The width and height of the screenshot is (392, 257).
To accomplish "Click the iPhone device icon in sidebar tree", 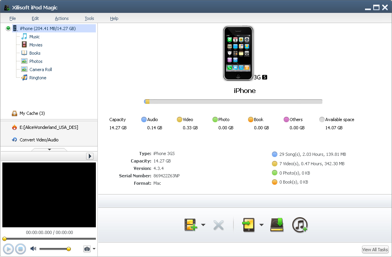I will pos(15,28).
